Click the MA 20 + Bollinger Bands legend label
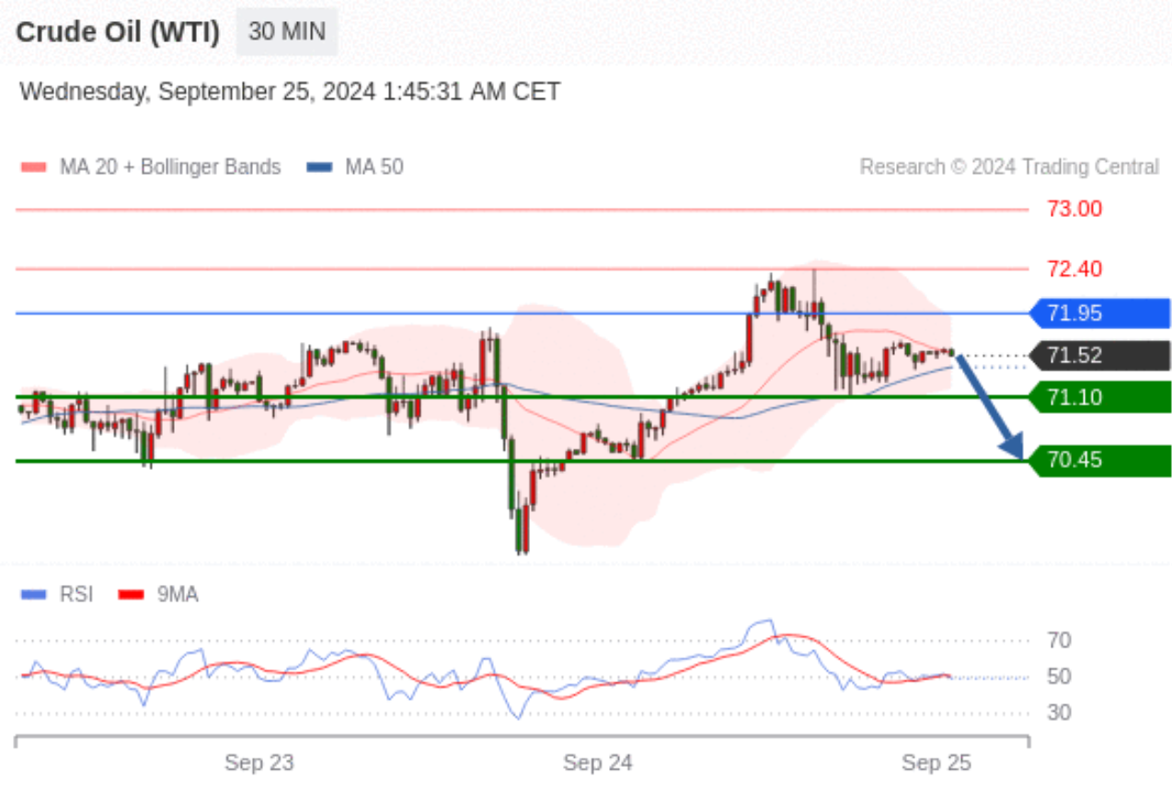This screenshot has width=1172, height=789. 170,167
